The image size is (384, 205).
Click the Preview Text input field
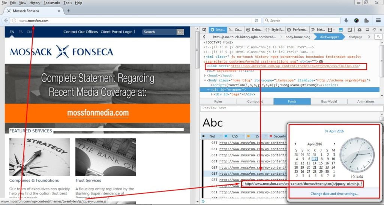coord(292,108)
